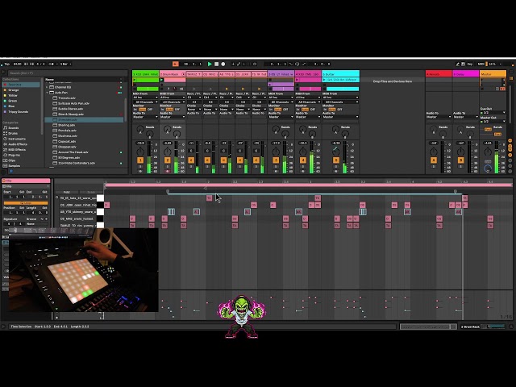Select the Guitar track header
Viewport: 516px width, 387px height.
coord(340,74)
